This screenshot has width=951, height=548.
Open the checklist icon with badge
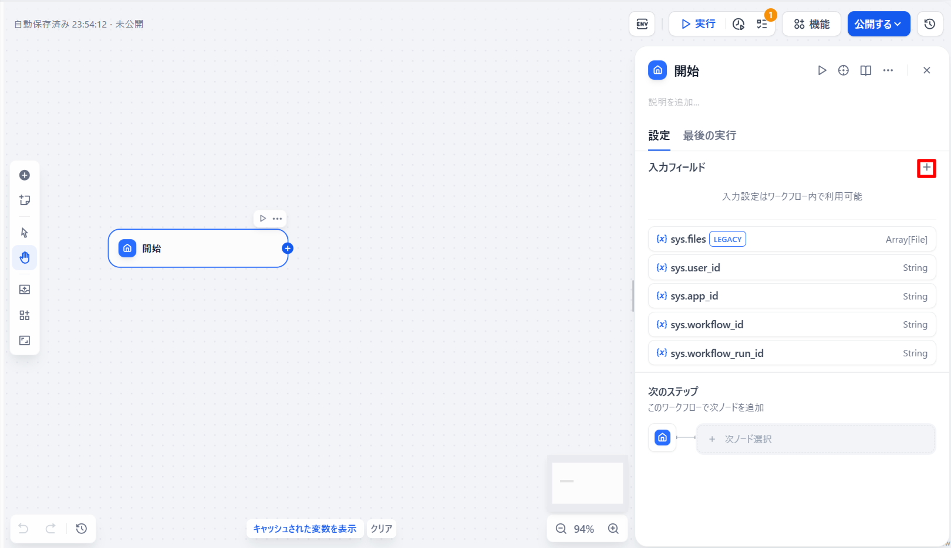pos(762,24)
